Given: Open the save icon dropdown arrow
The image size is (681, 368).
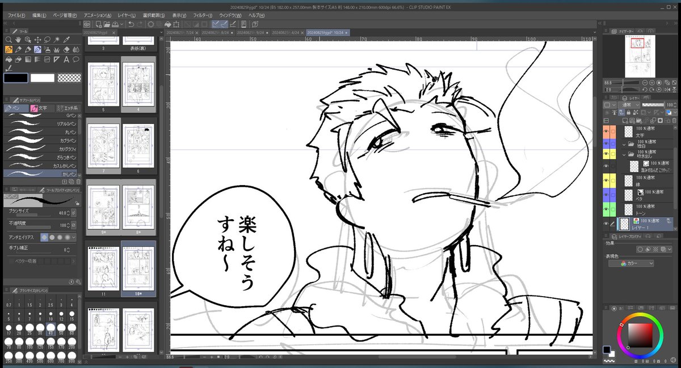Looking at the screenshot, I should [x=121, y=24].
